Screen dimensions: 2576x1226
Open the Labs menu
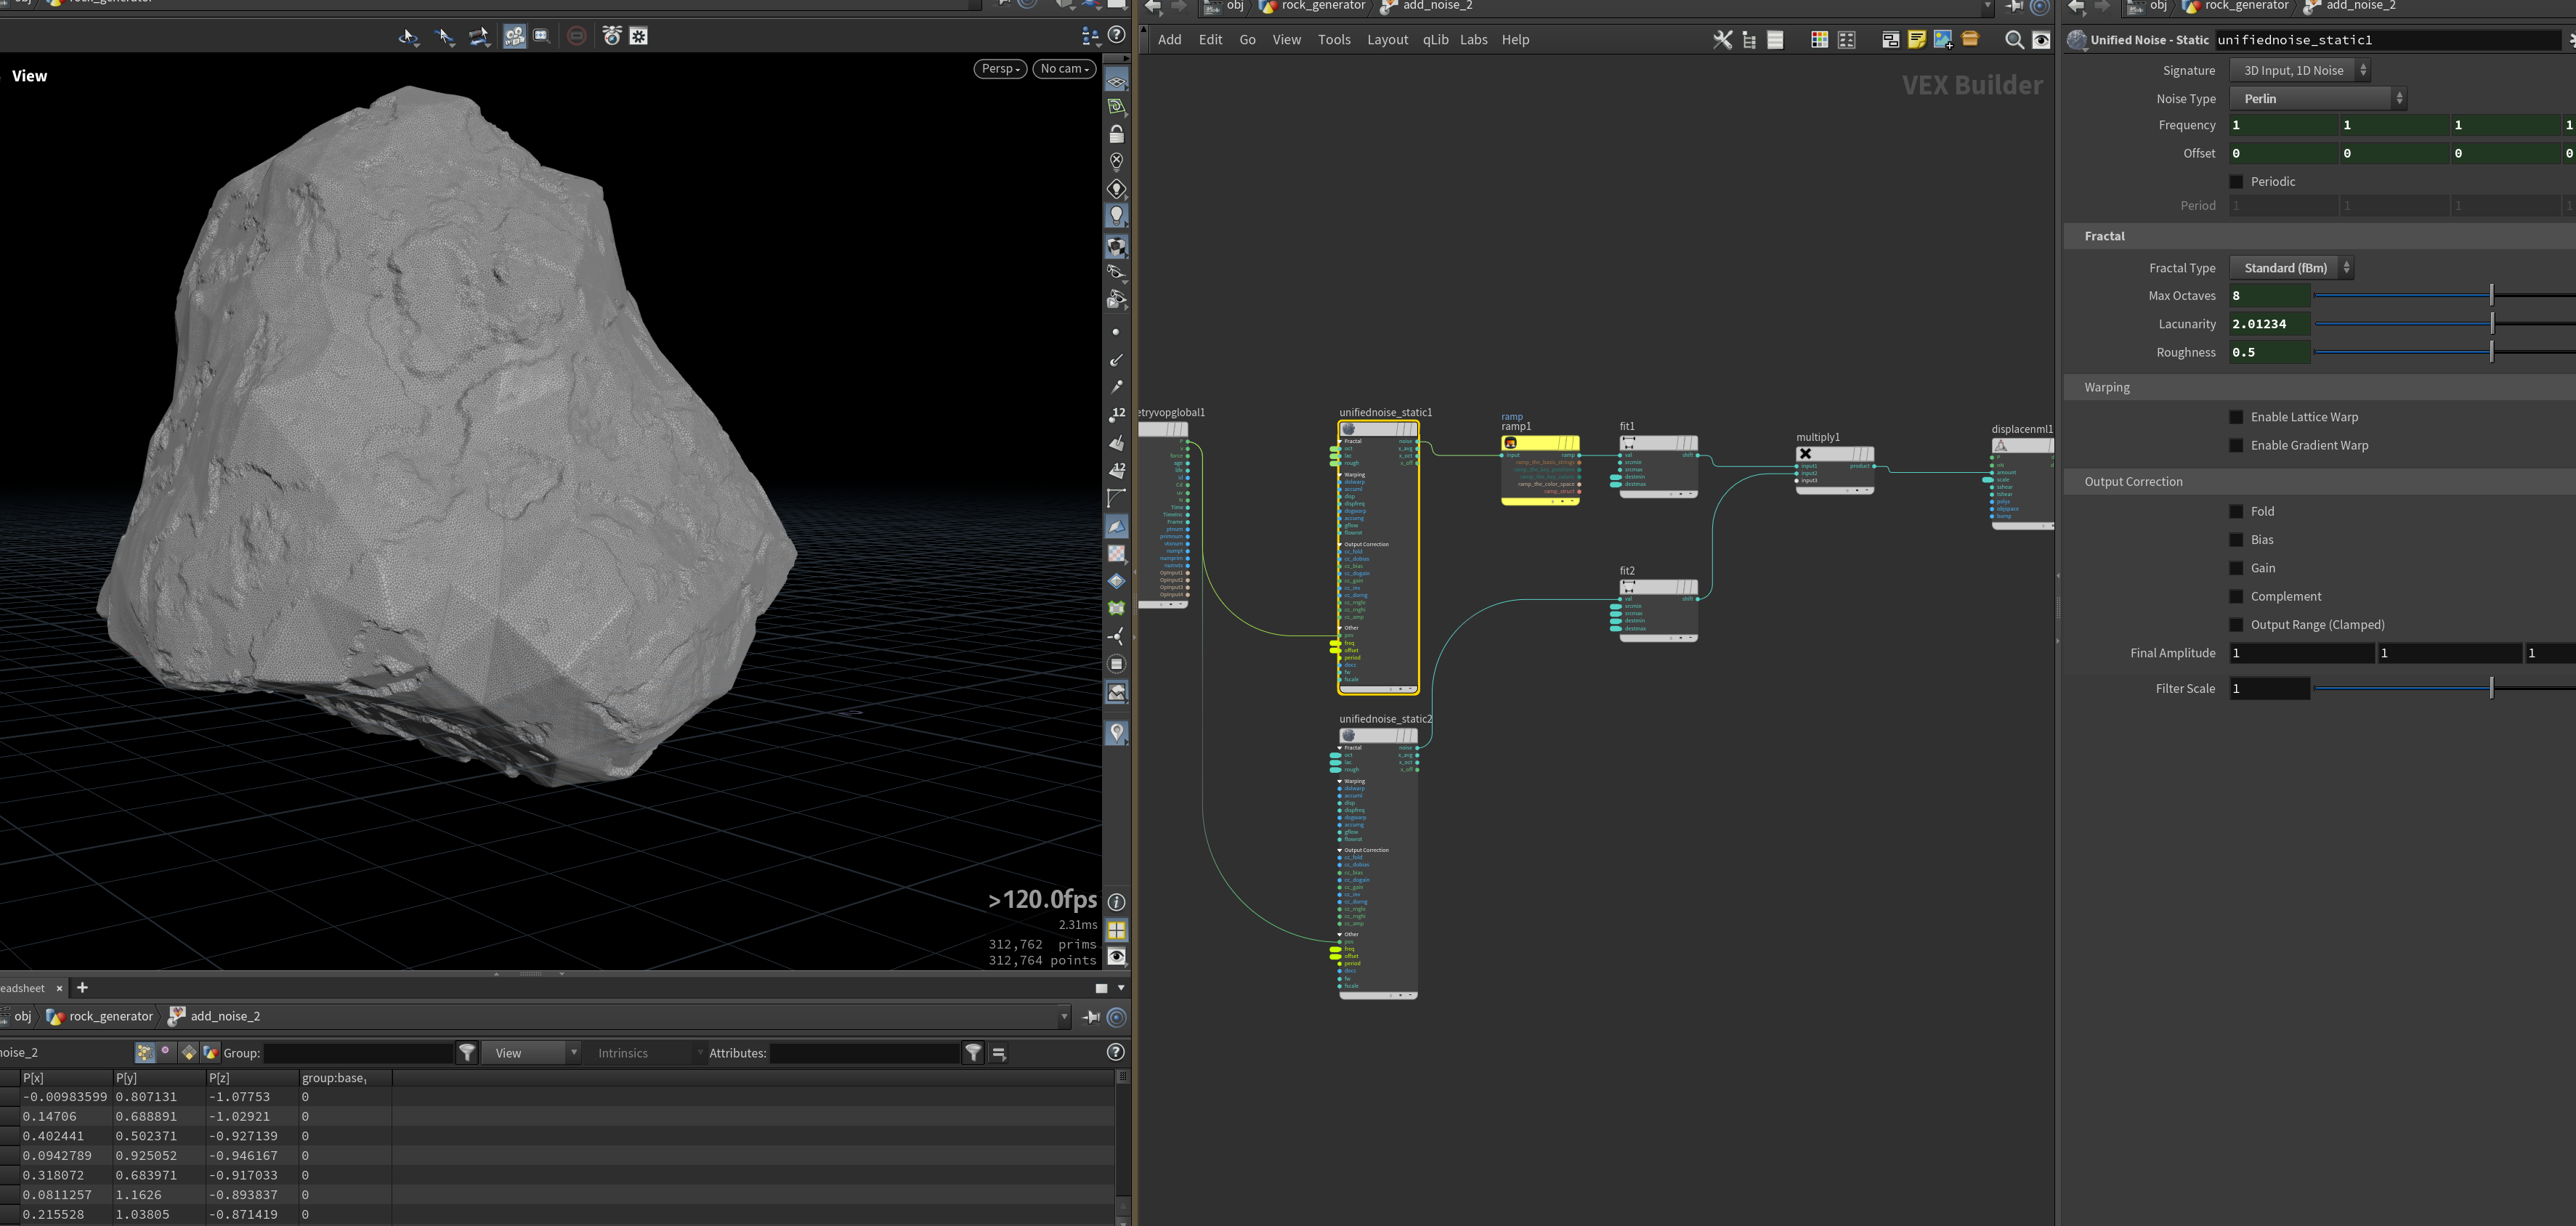point(1473,40)
